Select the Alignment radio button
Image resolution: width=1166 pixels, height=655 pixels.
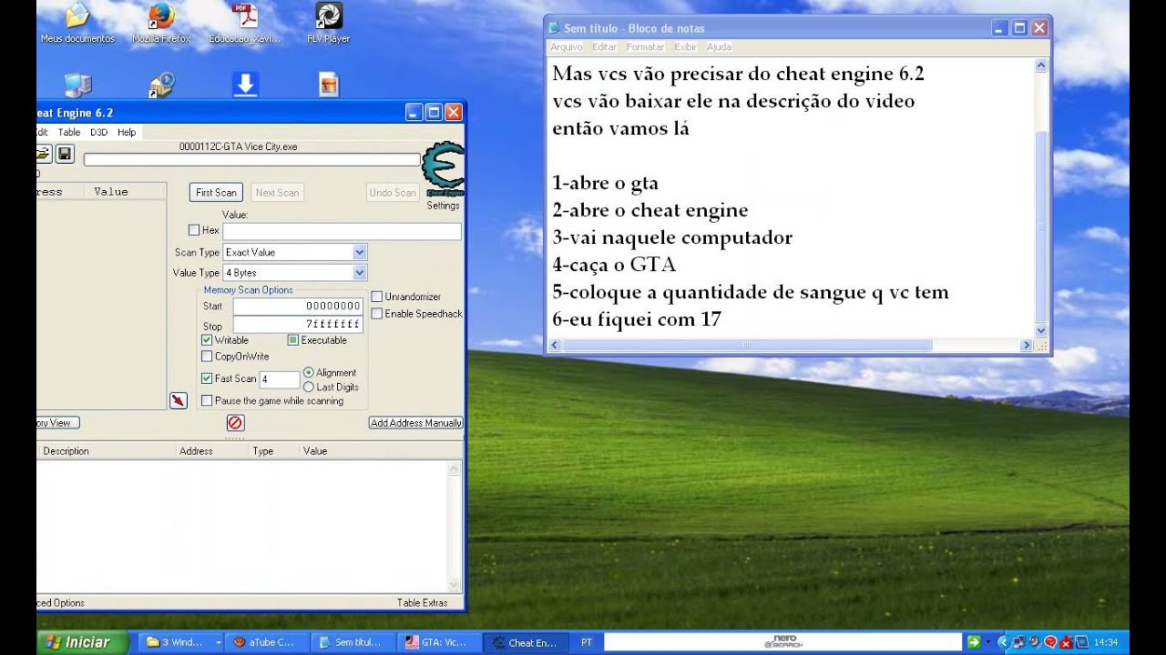[x=309, y=372]
